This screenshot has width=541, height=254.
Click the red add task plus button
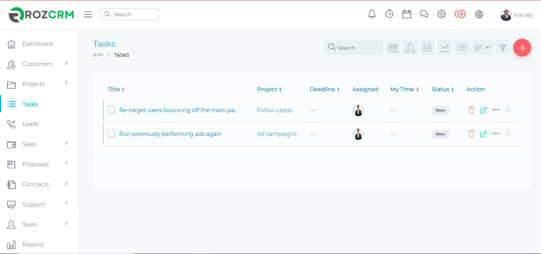pos(522,48)
